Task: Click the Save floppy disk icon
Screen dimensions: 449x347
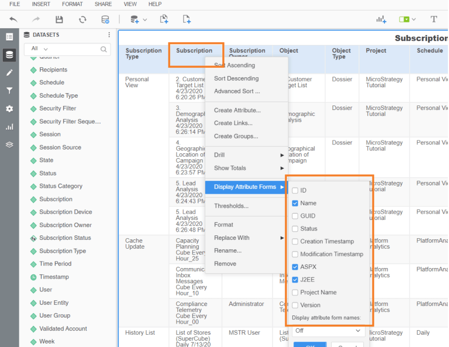Action: coord(59,19)
